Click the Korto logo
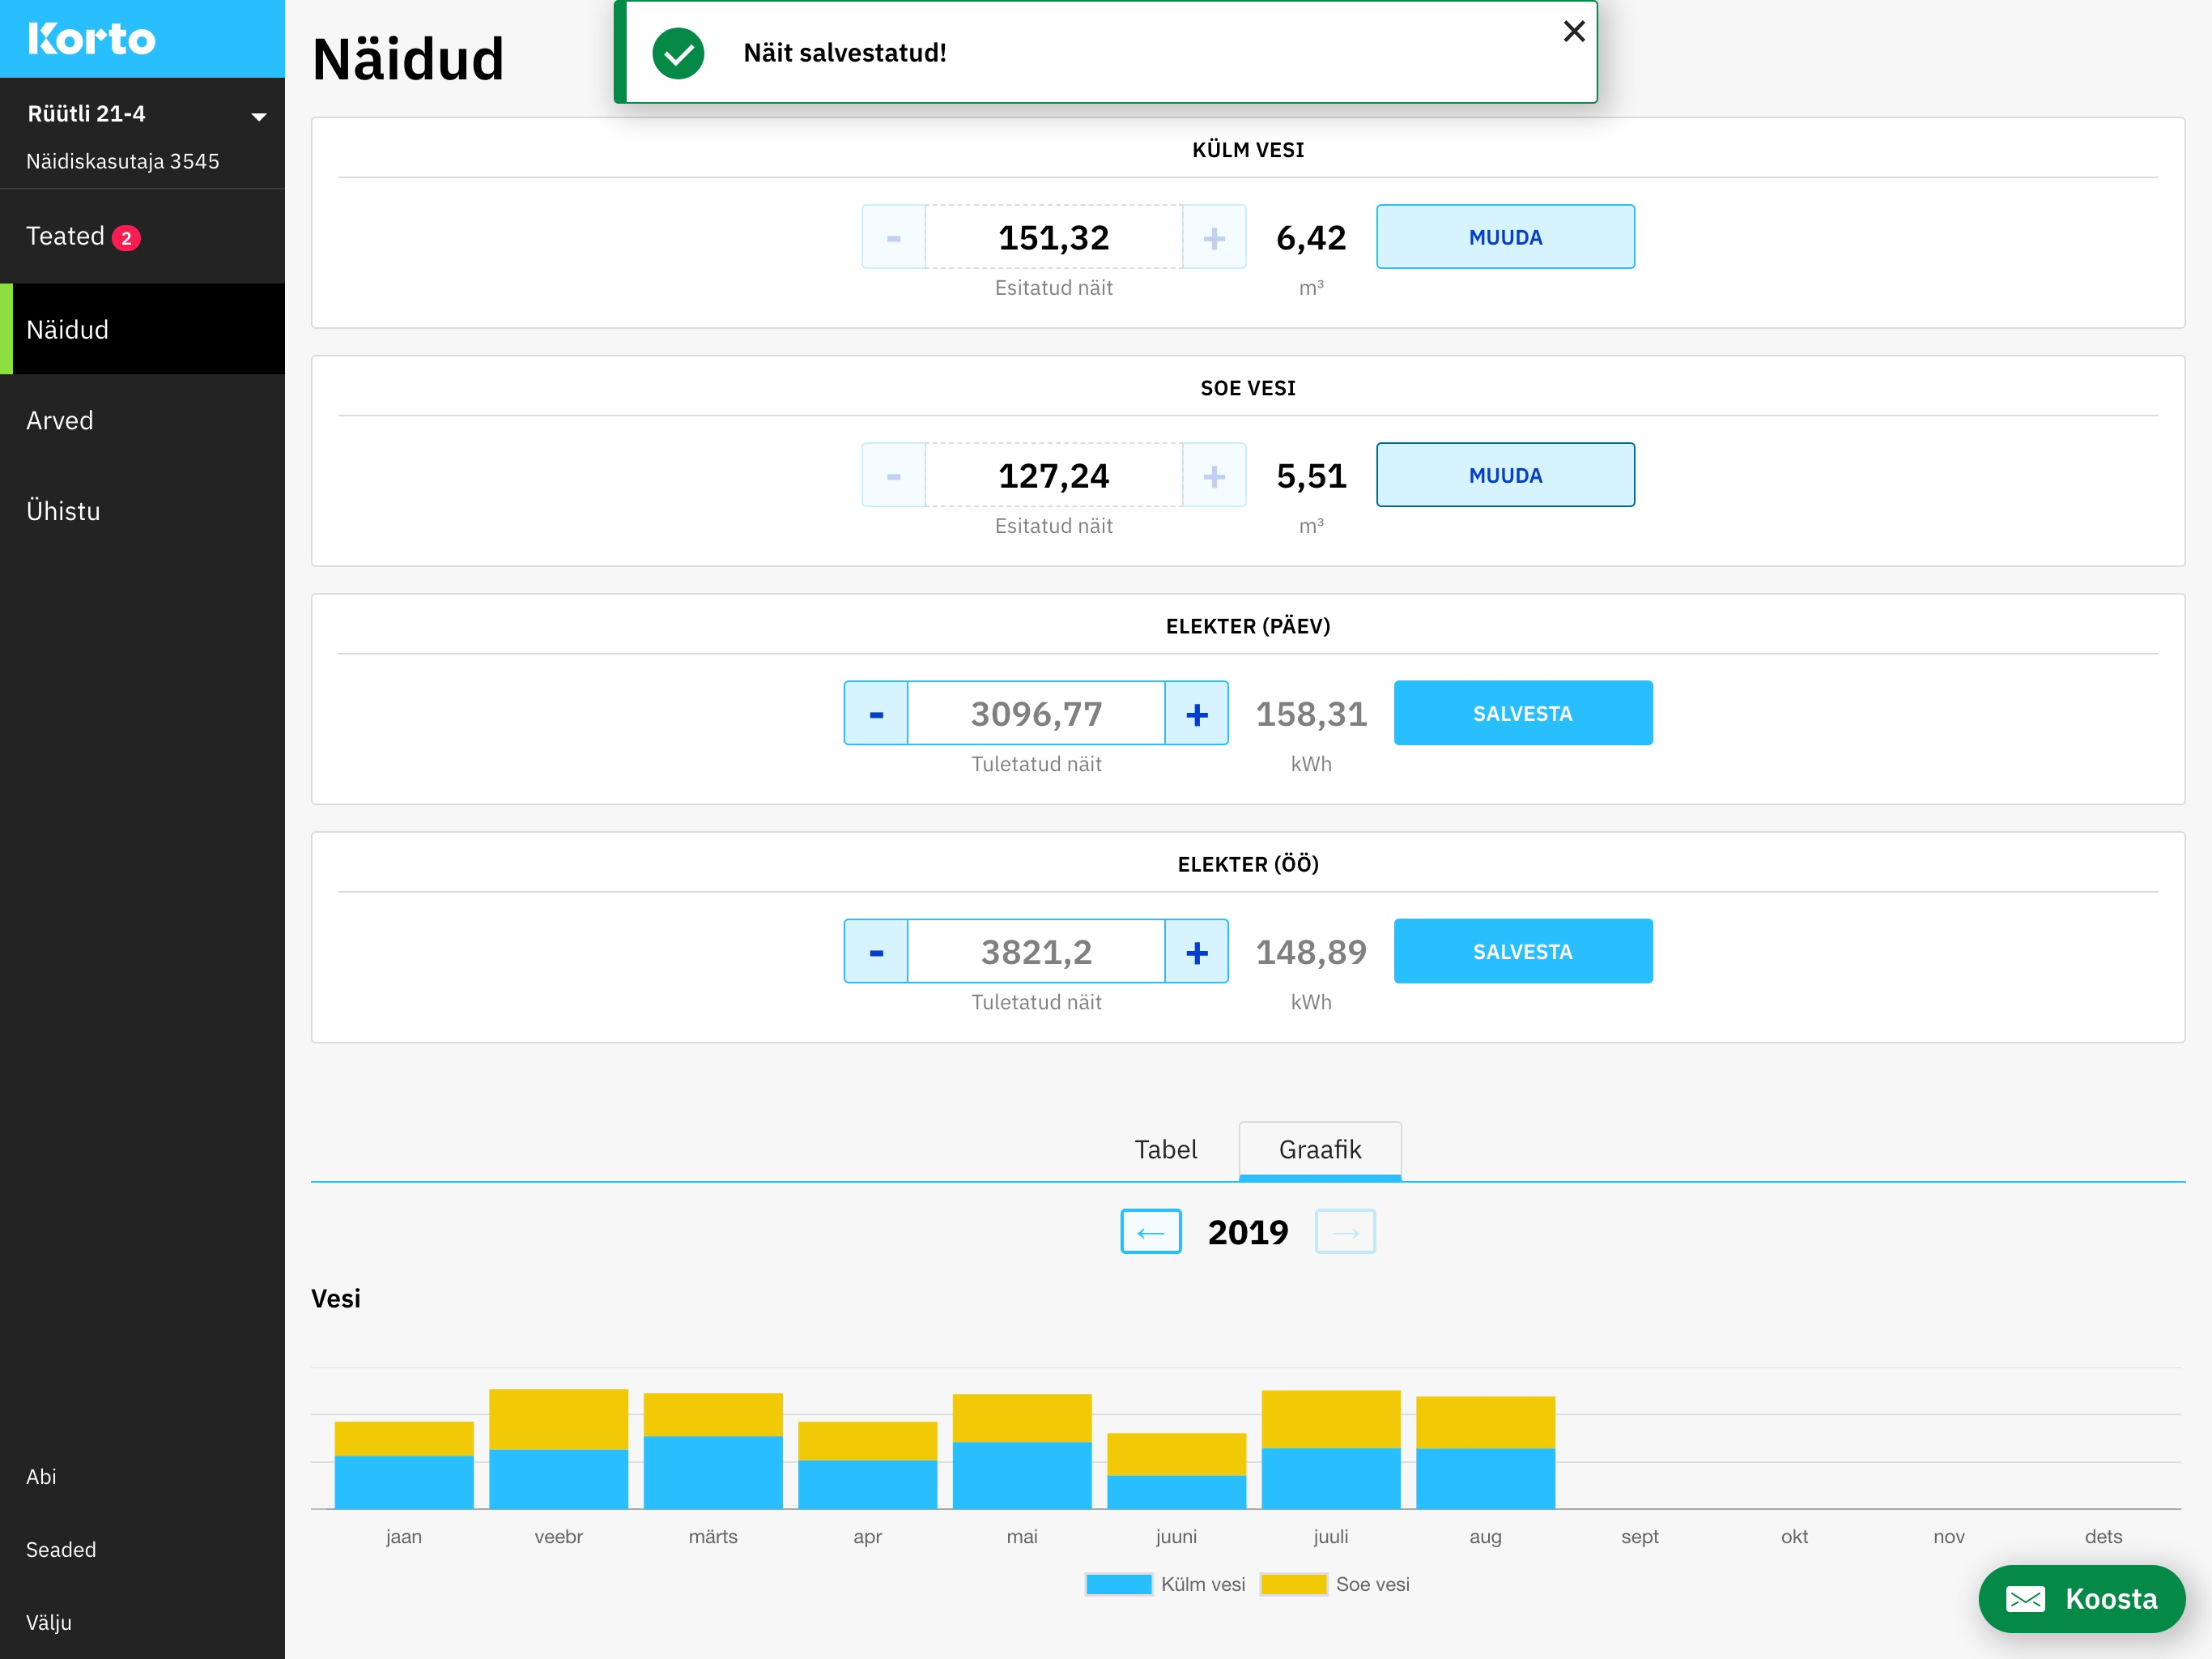 (x=92, y=39)
